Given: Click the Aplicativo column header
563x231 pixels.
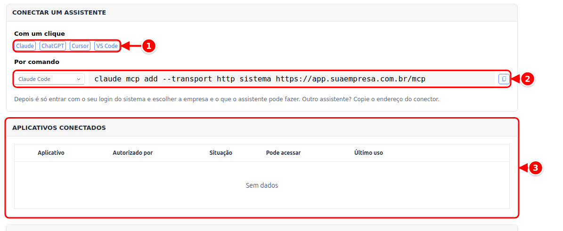Looking at the screenshot, I should [x=51, y=153].
